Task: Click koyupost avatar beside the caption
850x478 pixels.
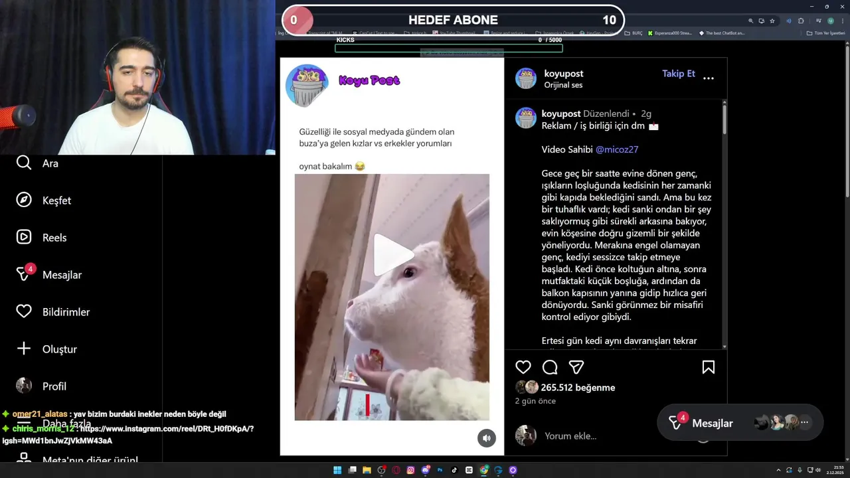Action: [526, 118]
